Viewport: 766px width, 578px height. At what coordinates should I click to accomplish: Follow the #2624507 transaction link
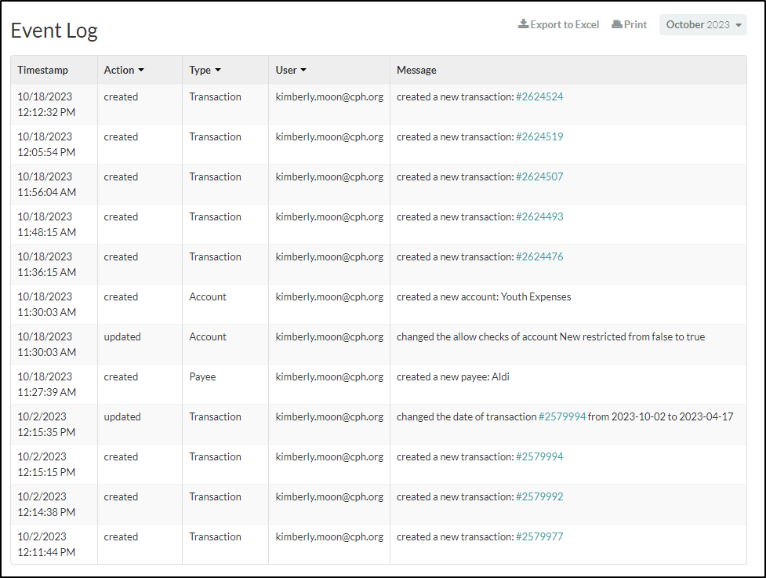click(x=539, y=177)
